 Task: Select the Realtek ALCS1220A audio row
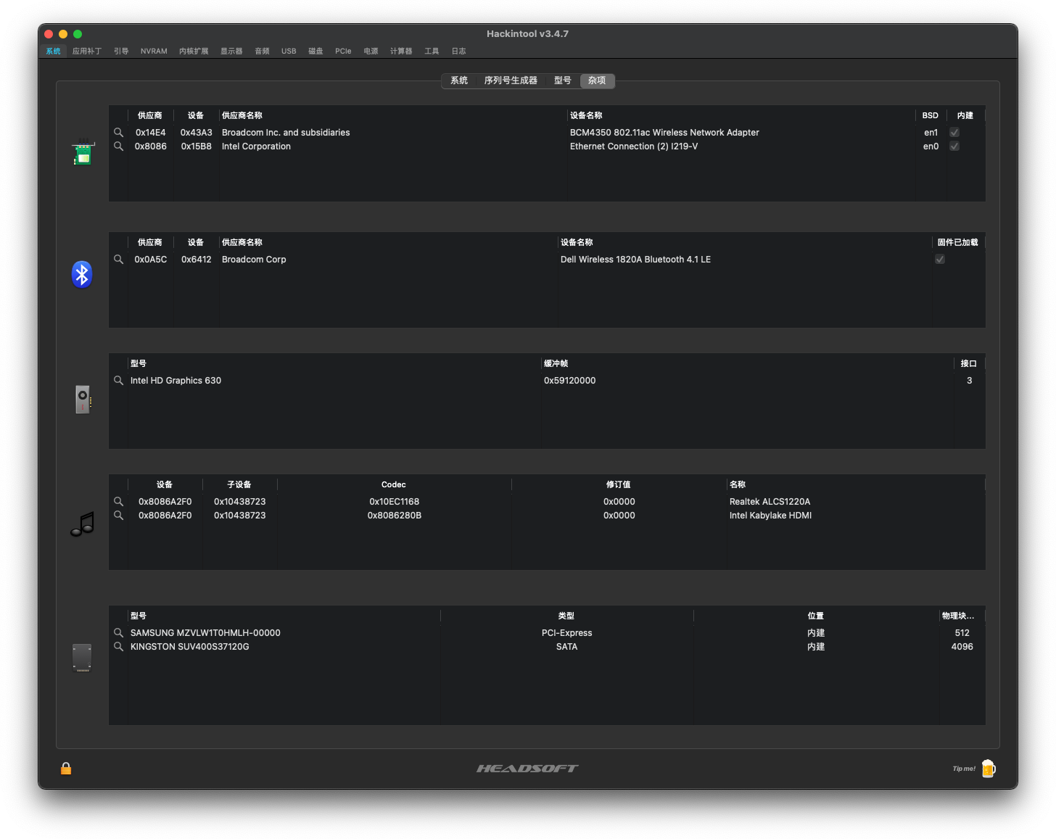tap(547, 502)
